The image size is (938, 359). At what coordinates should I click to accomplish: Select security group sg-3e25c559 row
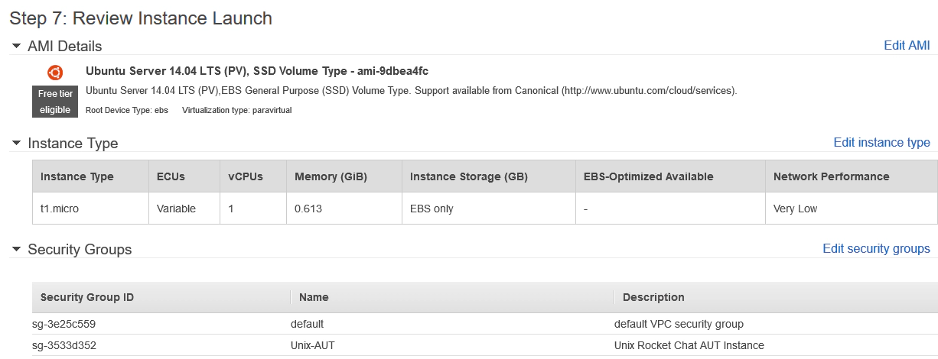pyautogui.click(x=64, y=324)
